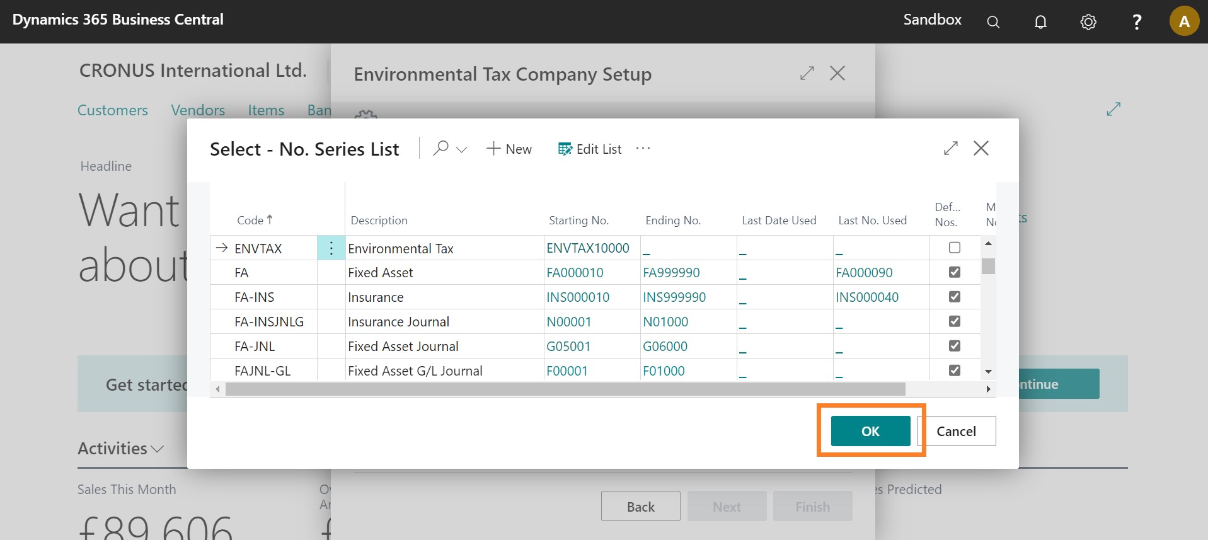
Task: Click Edit List in the dialog toolbar
Action: [x=590, y=149]
